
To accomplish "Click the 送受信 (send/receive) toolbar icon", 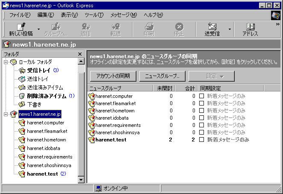I will click(212, 27).
